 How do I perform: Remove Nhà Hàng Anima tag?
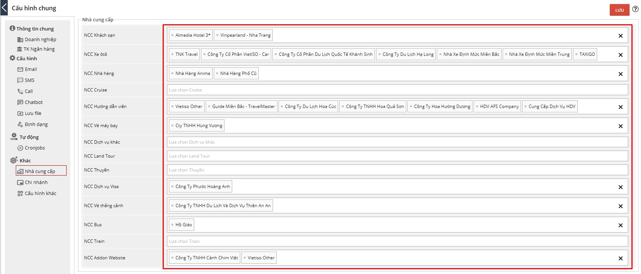pos(172,73)
